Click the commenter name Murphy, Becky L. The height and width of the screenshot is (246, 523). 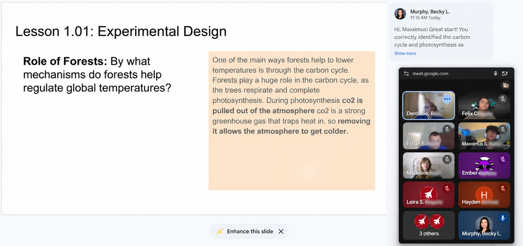click(430, 12)
